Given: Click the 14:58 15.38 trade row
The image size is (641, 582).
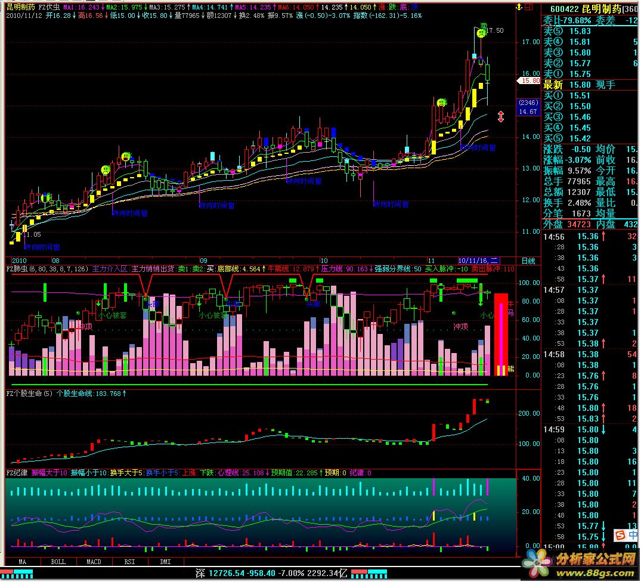Looking at the screenshot, I should point(590,354).
